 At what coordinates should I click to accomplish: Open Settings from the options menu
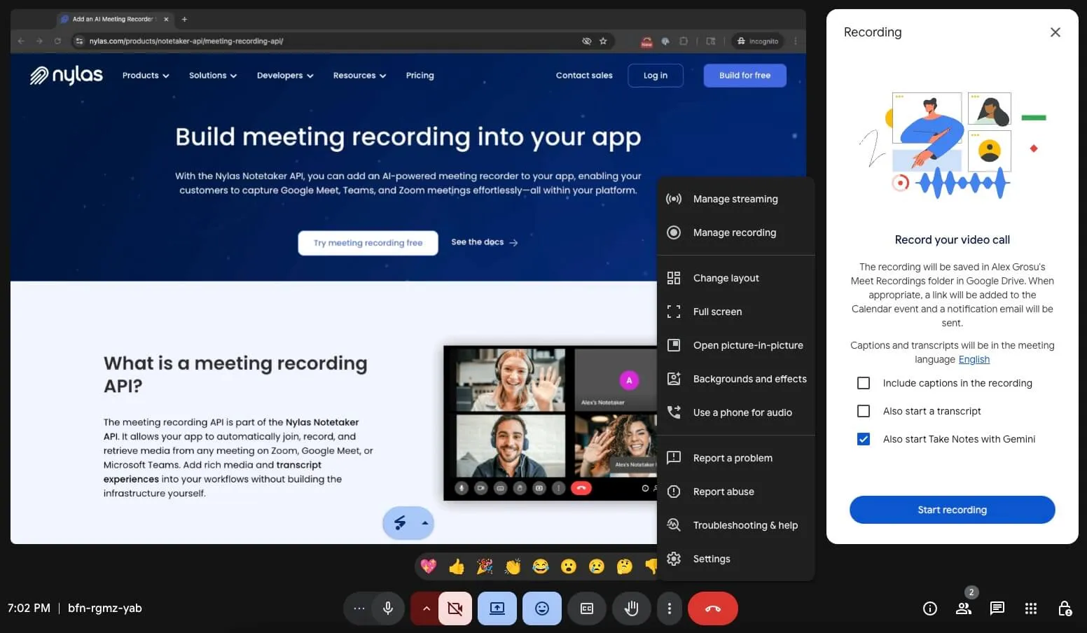735,559
